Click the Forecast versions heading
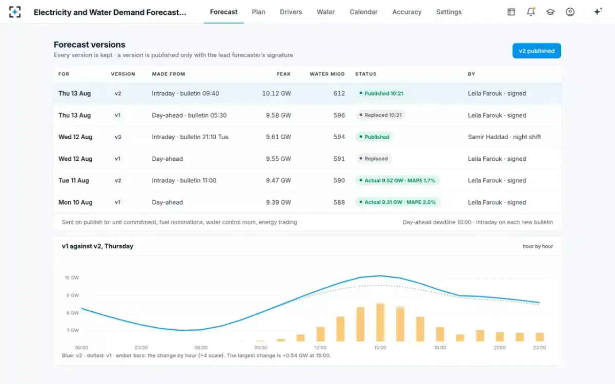615x384 pixels. tap(90, 45)
